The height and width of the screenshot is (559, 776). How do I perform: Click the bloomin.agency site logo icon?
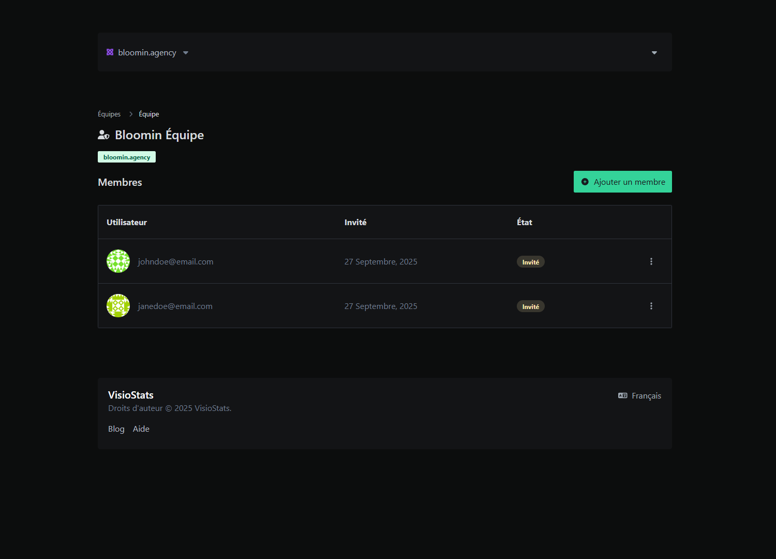(110, 52)
